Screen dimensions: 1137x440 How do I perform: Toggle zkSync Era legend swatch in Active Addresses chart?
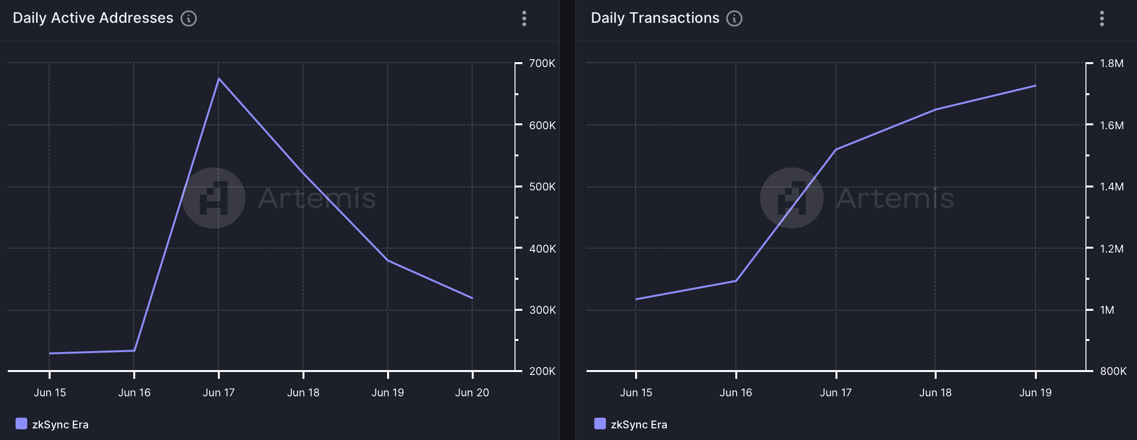21,423
